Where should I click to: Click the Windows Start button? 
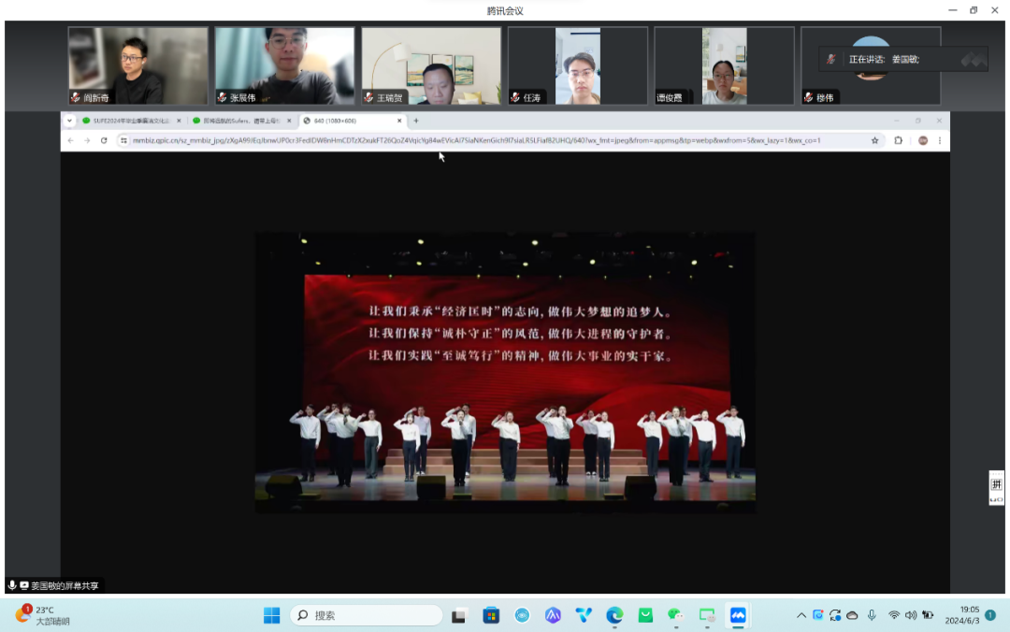pos(271,615)
